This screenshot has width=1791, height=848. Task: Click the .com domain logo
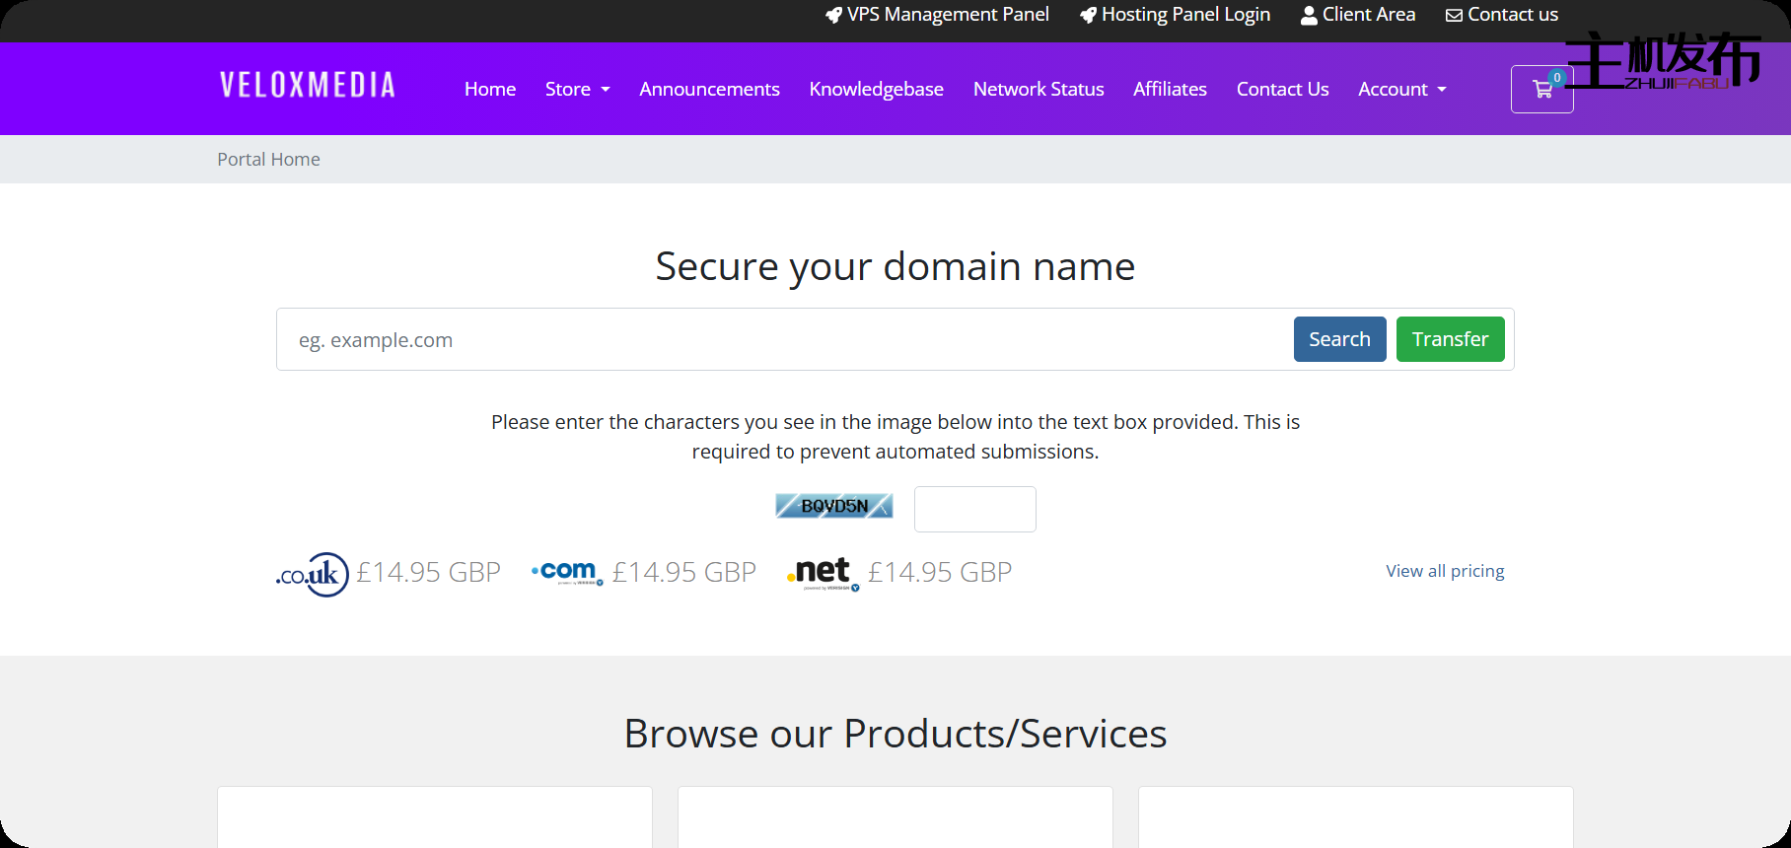click(x=567, y=573)
